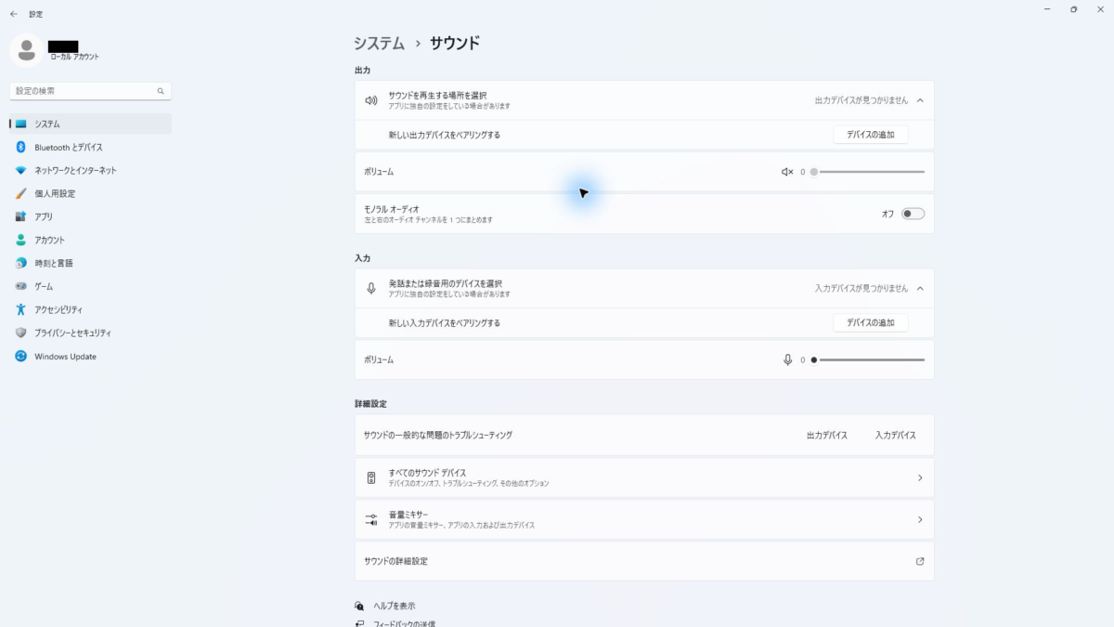
Task: Open アクセシビリティ settings
Action: tap(91, 309)
